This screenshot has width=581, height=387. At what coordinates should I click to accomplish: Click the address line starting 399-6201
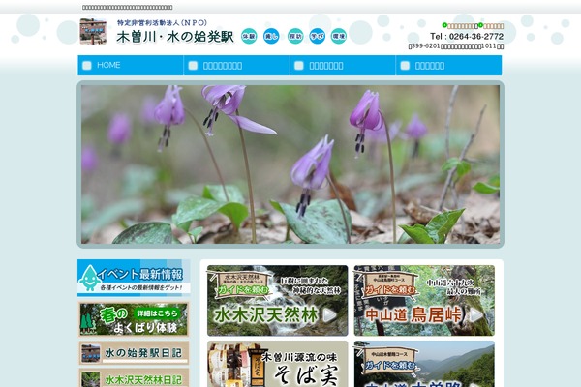456,46
